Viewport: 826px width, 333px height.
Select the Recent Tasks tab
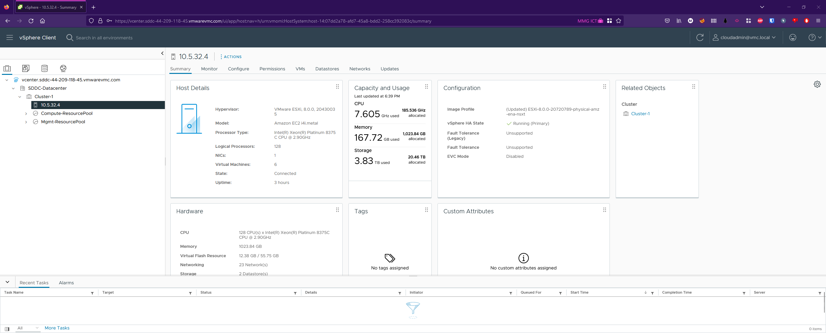(34, 283)
